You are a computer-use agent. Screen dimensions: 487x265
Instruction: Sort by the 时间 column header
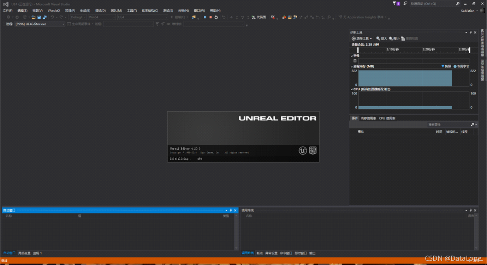click(x=439, y=132)
